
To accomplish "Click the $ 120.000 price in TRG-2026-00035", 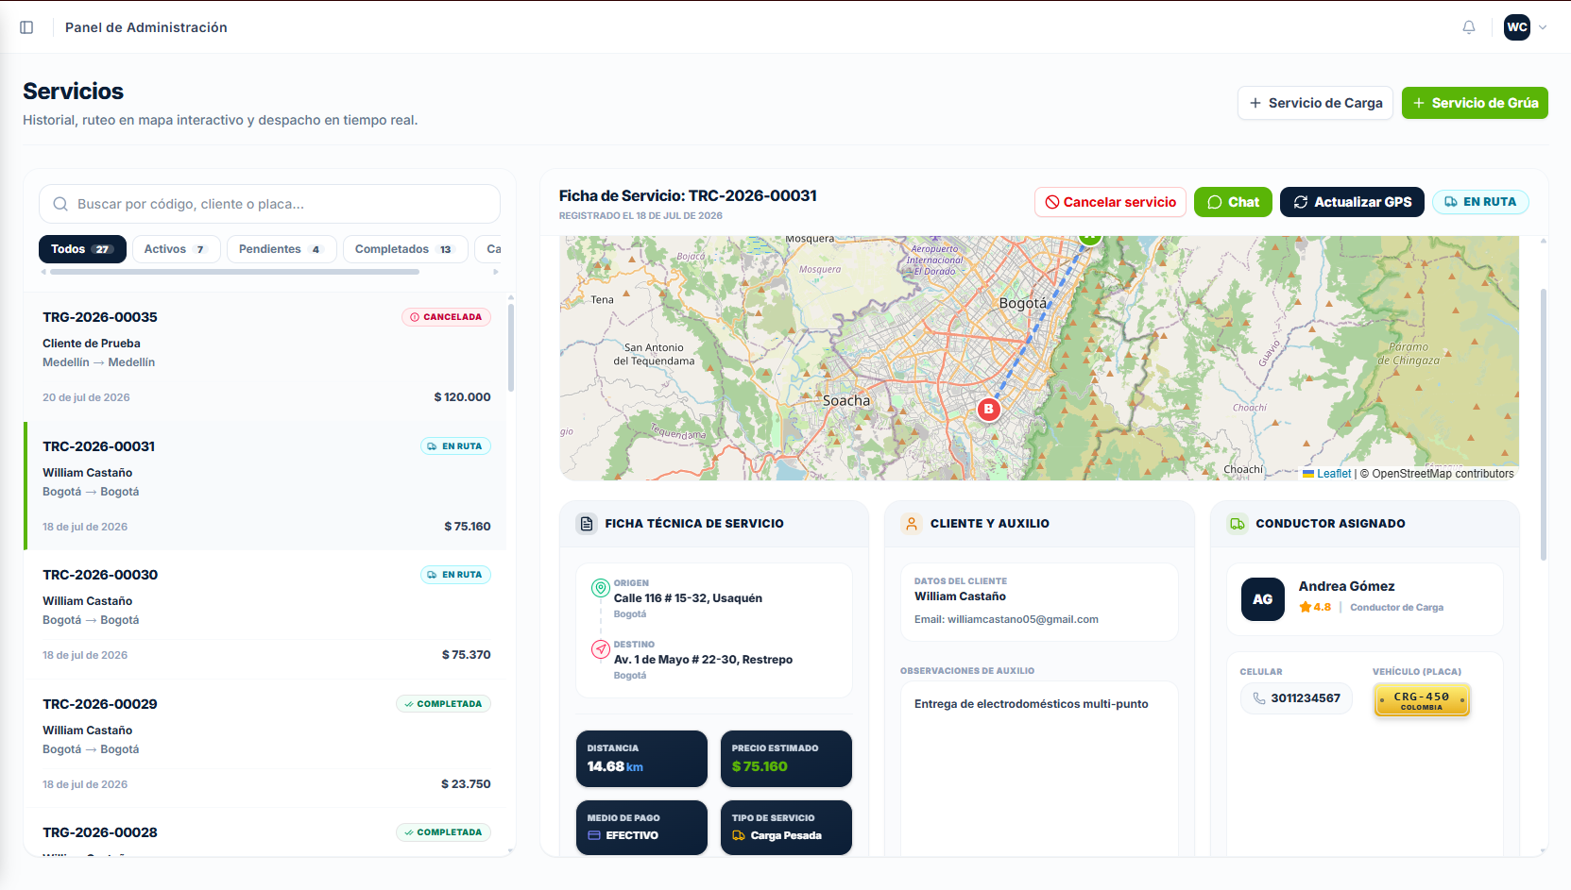I will pyautogui.click(x=462, y=397).
